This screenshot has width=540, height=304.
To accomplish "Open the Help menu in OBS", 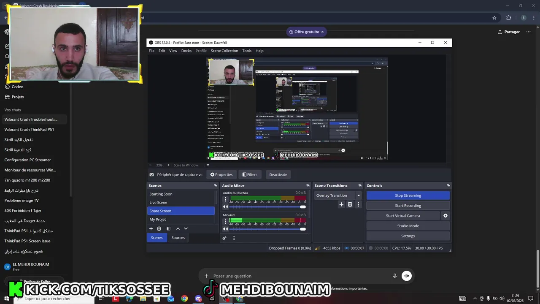I will [x=259, y=51].
